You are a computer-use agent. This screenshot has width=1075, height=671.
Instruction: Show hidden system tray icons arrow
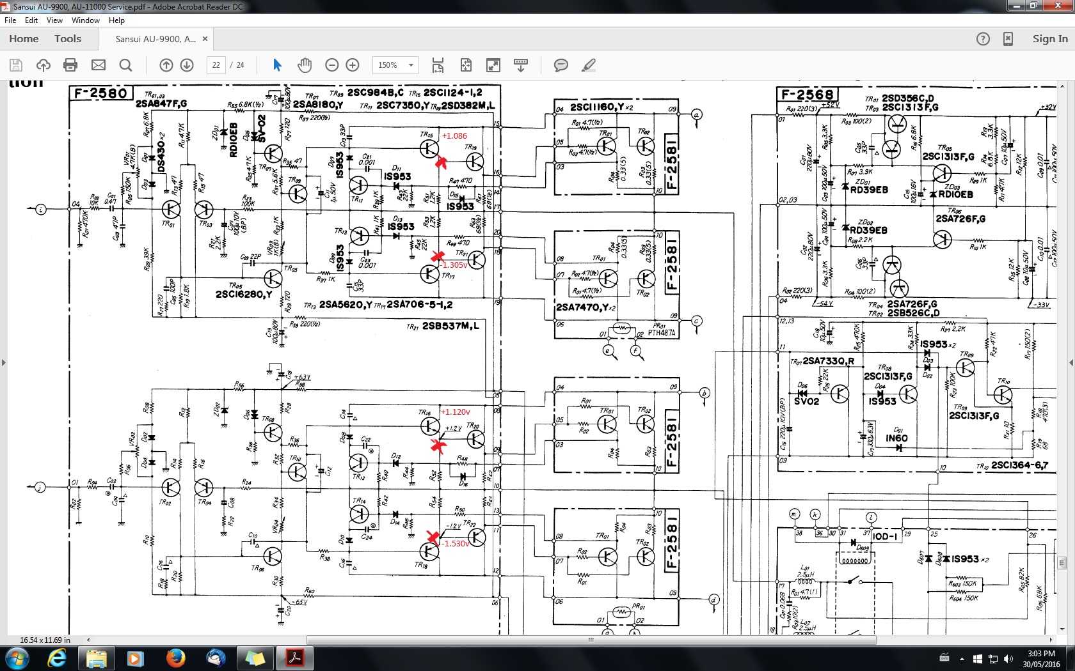(962, 659)
